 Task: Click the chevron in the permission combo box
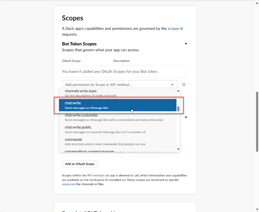pos(172,84)
